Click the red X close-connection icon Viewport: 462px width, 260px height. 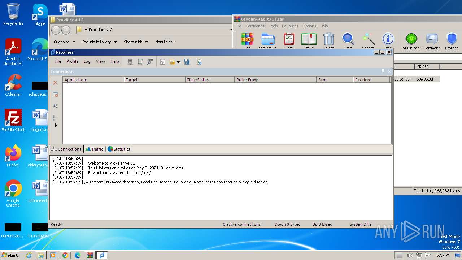click(x=55, y=83)
